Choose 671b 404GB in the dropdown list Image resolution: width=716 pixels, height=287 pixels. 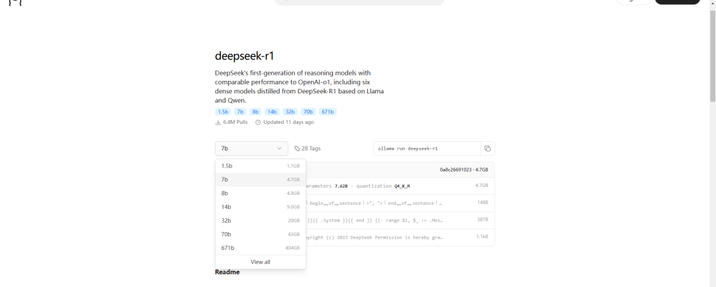(x=261, y=248)
